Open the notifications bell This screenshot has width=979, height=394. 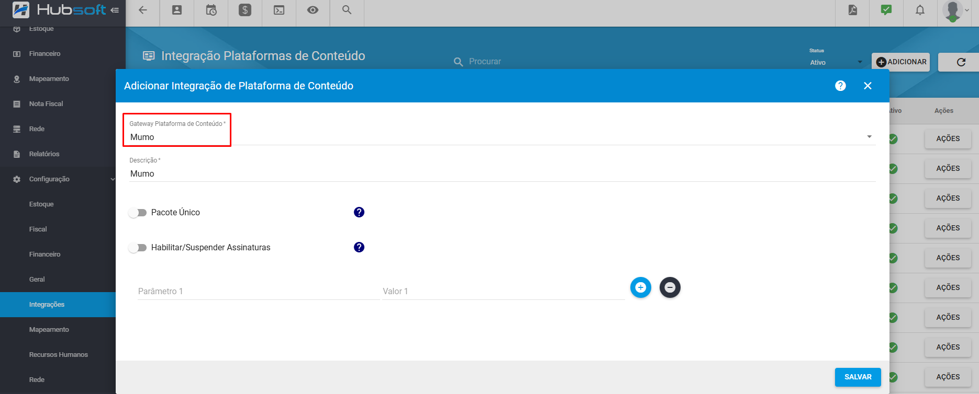(920, 10)
